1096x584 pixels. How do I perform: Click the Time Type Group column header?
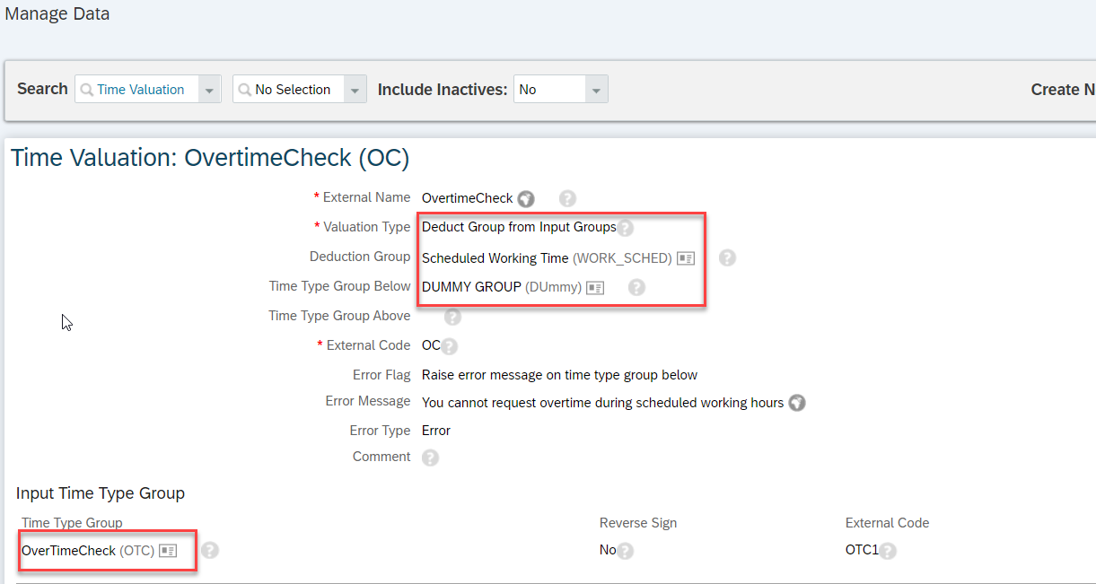point(72,523)
